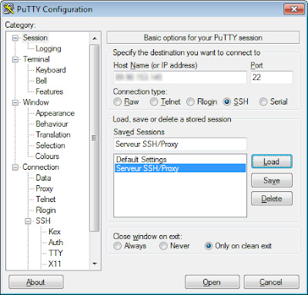Collapse the Session tree node
The image size is (308, 295).
[x=15, y=38]
